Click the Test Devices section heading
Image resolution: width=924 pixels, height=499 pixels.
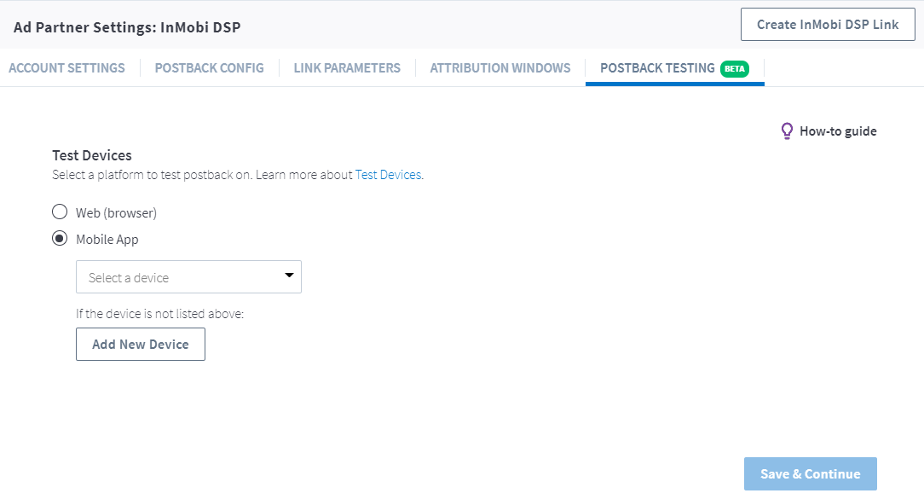[x=92, y=155]
